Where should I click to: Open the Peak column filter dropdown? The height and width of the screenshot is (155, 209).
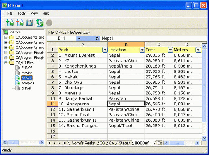click(105, 50)
